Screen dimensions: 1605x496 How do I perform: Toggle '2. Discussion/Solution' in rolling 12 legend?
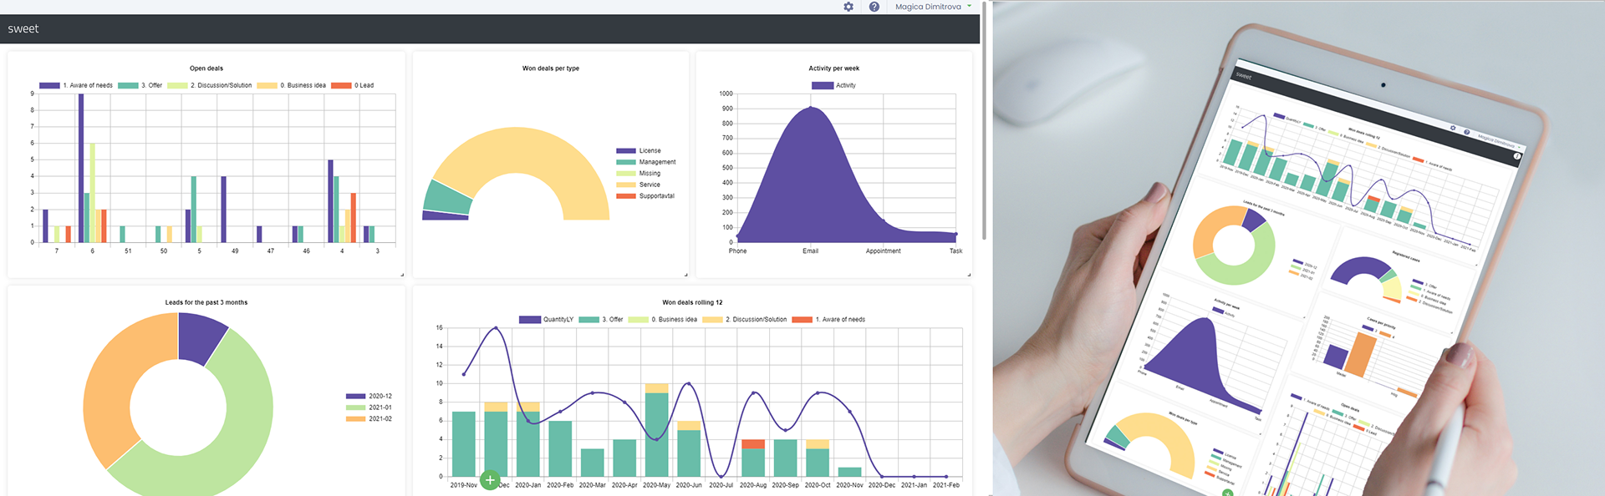tap(745, 319)
